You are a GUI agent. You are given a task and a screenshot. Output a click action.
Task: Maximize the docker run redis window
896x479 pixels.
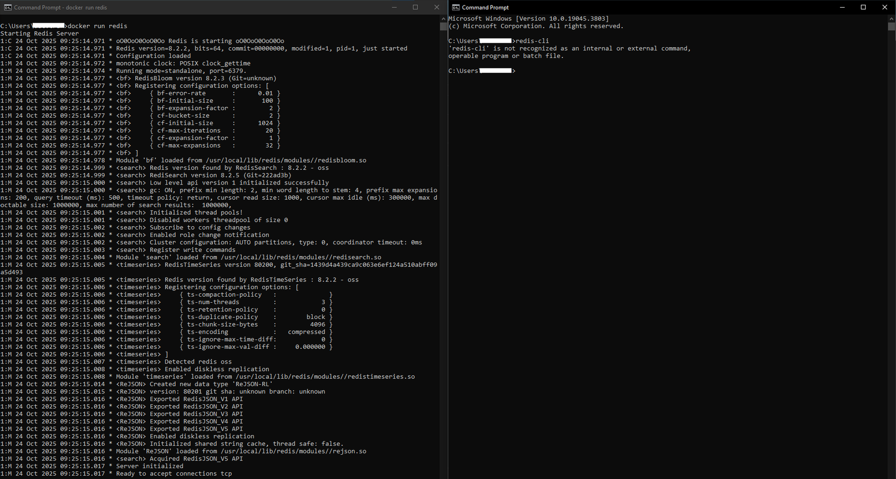point(415,8)
